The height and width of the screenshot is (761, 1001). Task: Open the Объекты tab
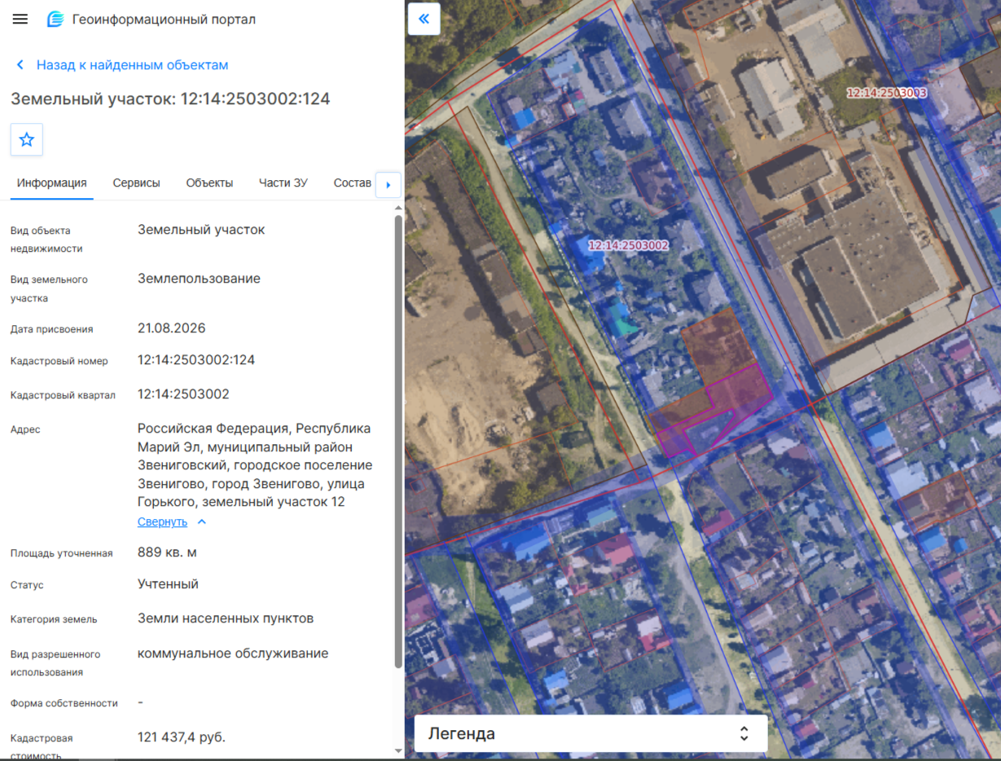(209, 183)
